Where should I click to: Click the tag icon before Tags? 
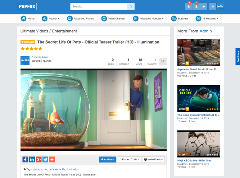(24, 169)
